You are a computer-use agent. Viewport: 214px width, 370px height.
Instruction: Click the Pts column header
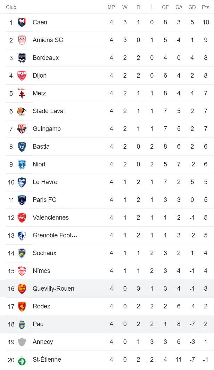tap(206, 7)
